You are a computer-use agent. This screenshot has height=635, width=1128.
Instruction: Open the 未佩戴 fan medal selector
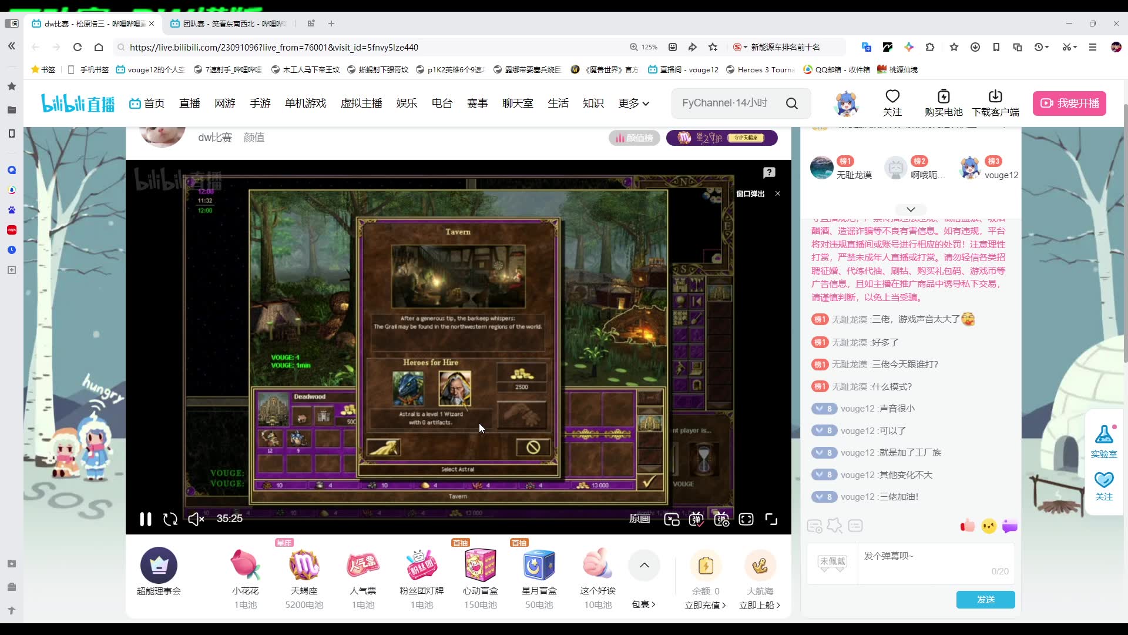[x=832, y=563]
